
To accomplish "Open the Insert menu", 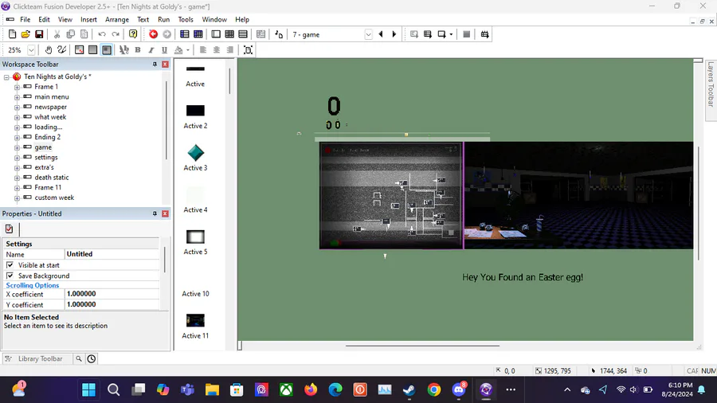I will [88, 20].
